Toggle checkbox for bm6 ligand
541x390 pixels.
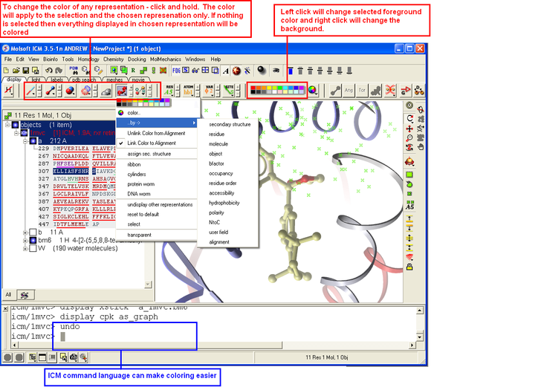click(33, 241)
